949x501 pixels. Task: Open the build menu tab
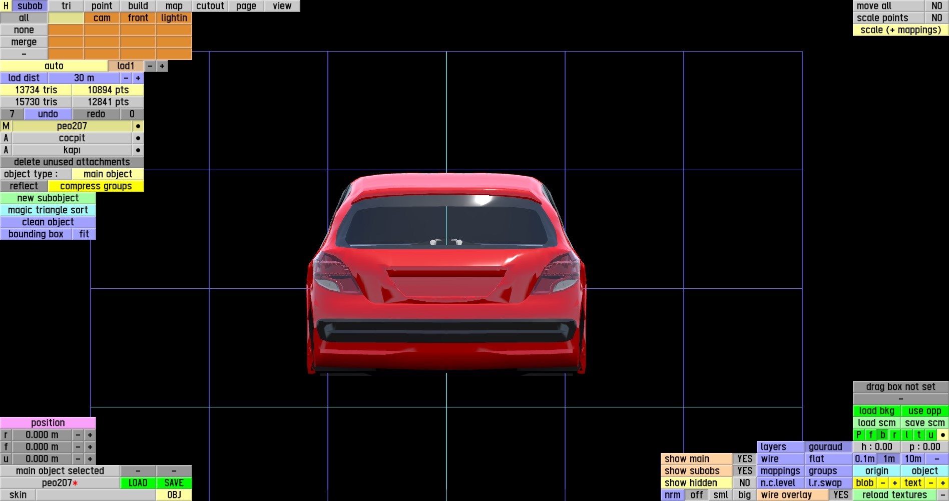pyautogui.click(x=138, y=6)
